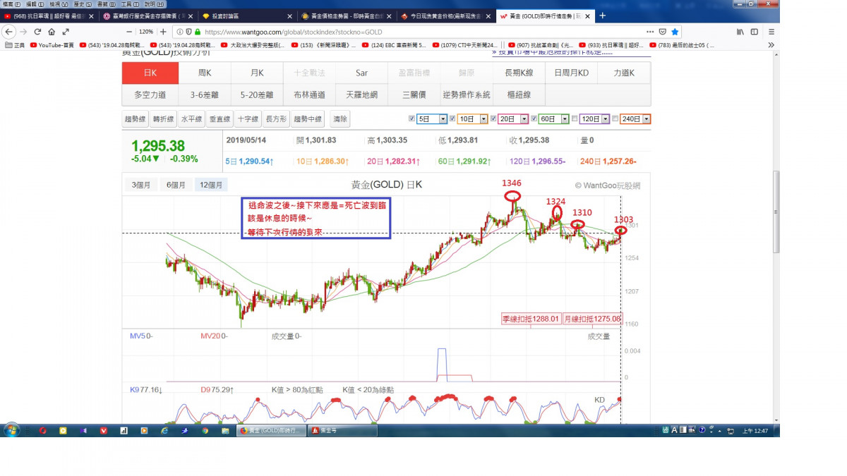Select the 6個月 time range

176,185
